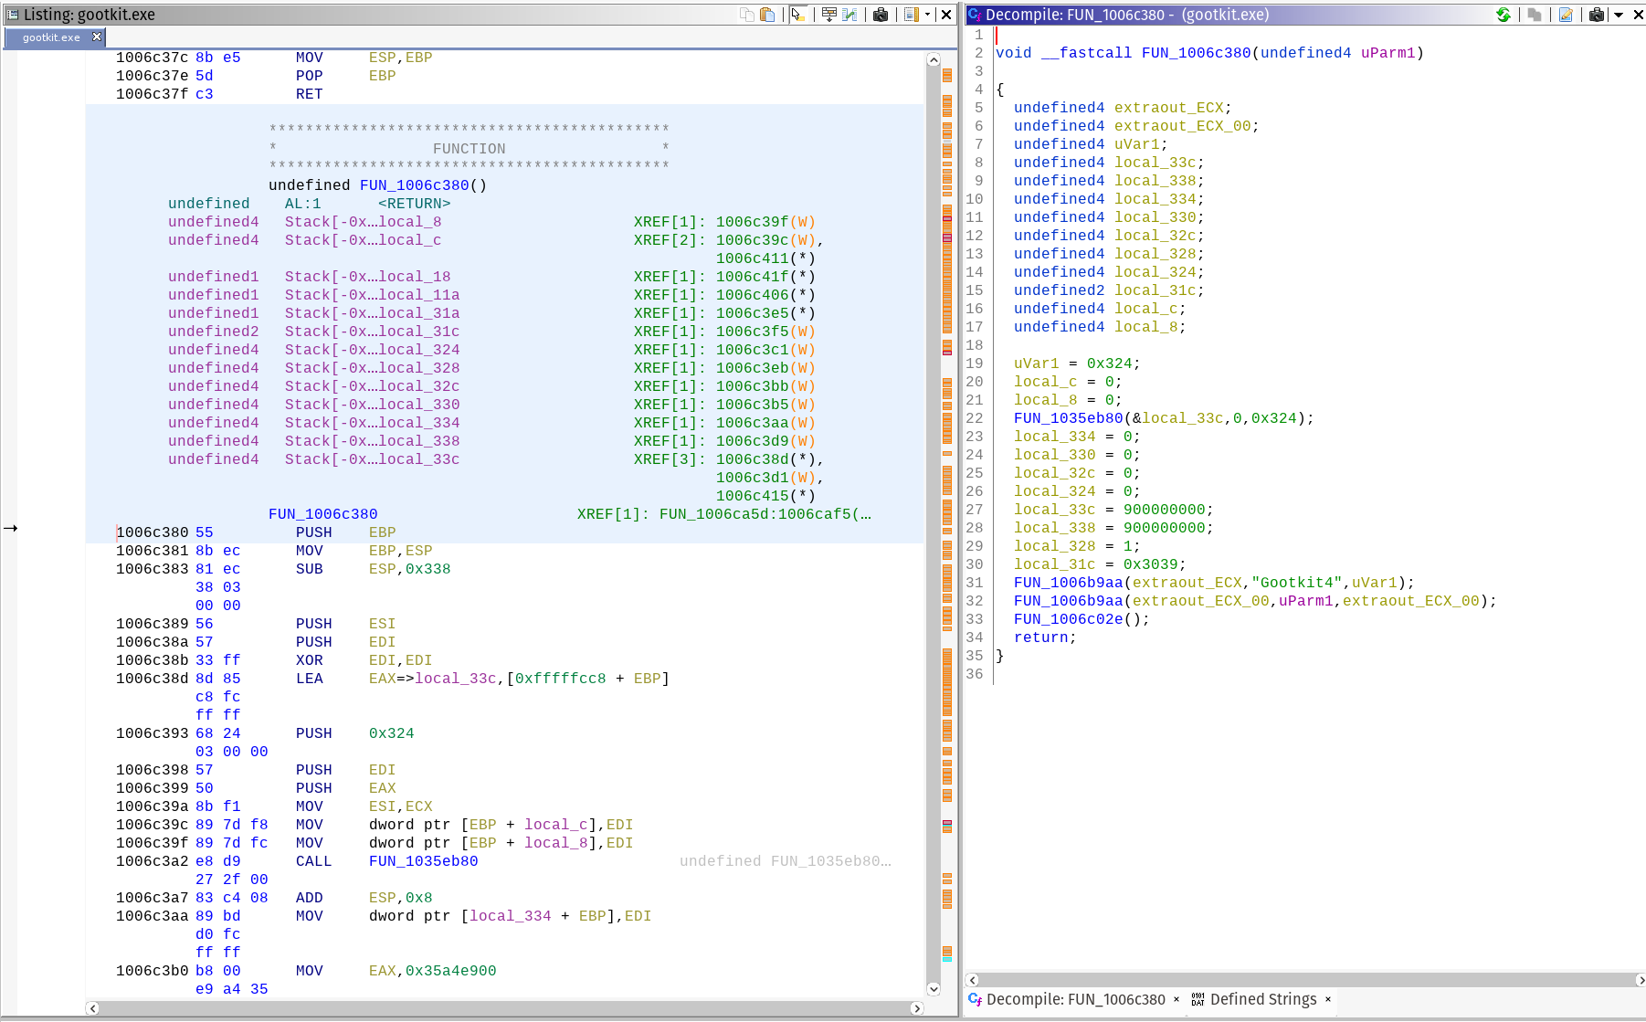Click the return statement in decompiler

point(1045,637)
